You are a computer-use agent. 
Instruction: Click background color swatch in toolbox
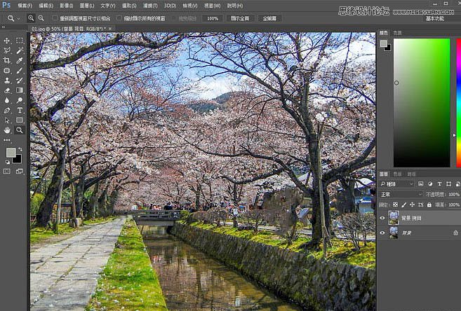(x=18, y=159)
